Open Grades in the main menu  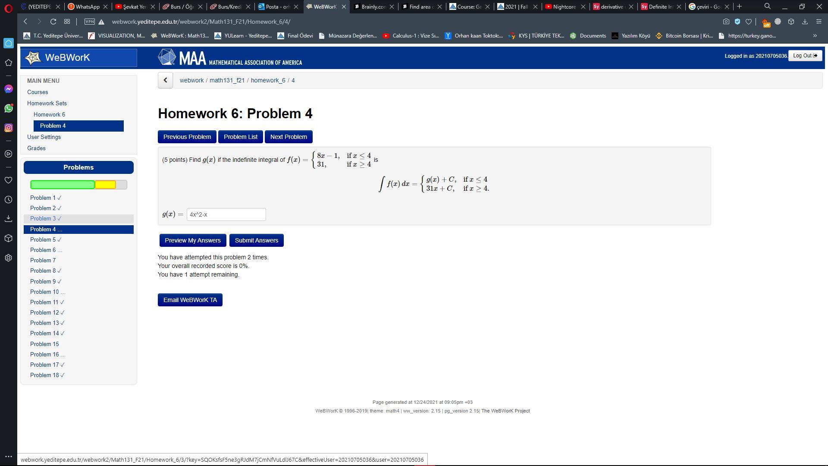(x=36, y=148)
